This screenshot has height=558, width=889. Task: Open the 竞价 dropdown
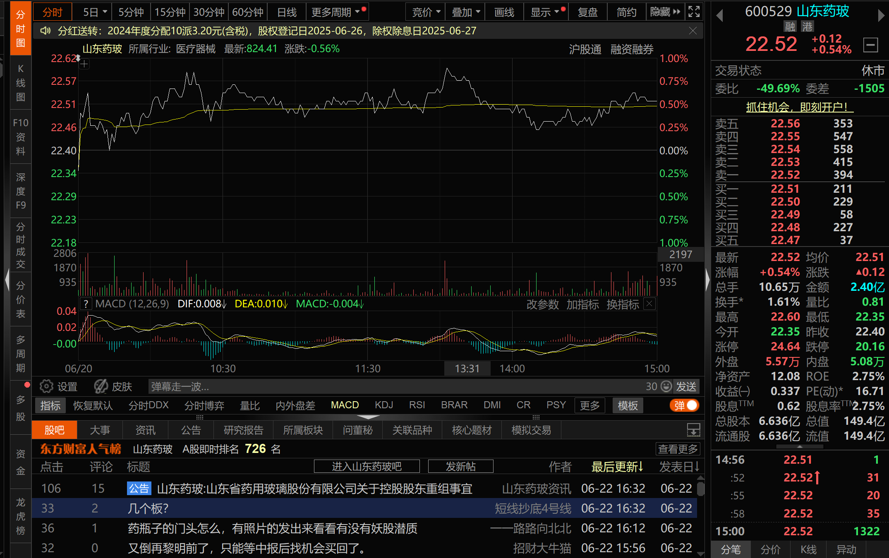click(x=426, y=12)
